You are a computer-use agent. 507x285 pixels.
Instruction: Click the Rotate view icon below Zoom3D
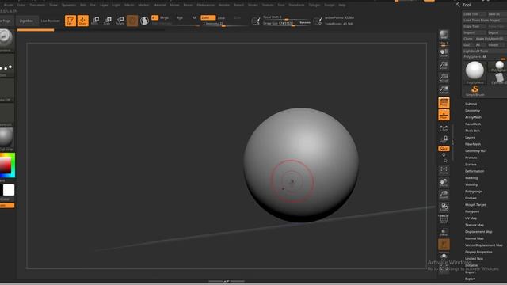[444, 207]
